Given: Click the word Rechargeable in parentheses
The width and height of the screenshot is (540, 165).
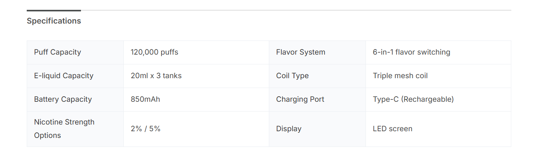Looking at the screenshot, I should click(428, 99).
